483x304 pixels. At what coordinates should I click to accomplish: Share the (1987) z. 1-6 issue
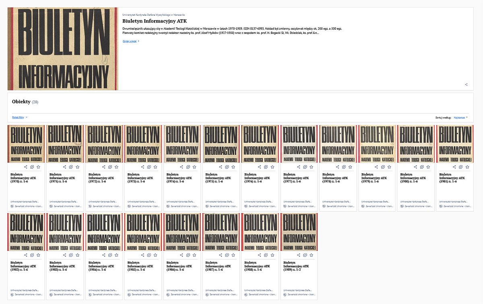pyautogui.click(x=221, y=255)
